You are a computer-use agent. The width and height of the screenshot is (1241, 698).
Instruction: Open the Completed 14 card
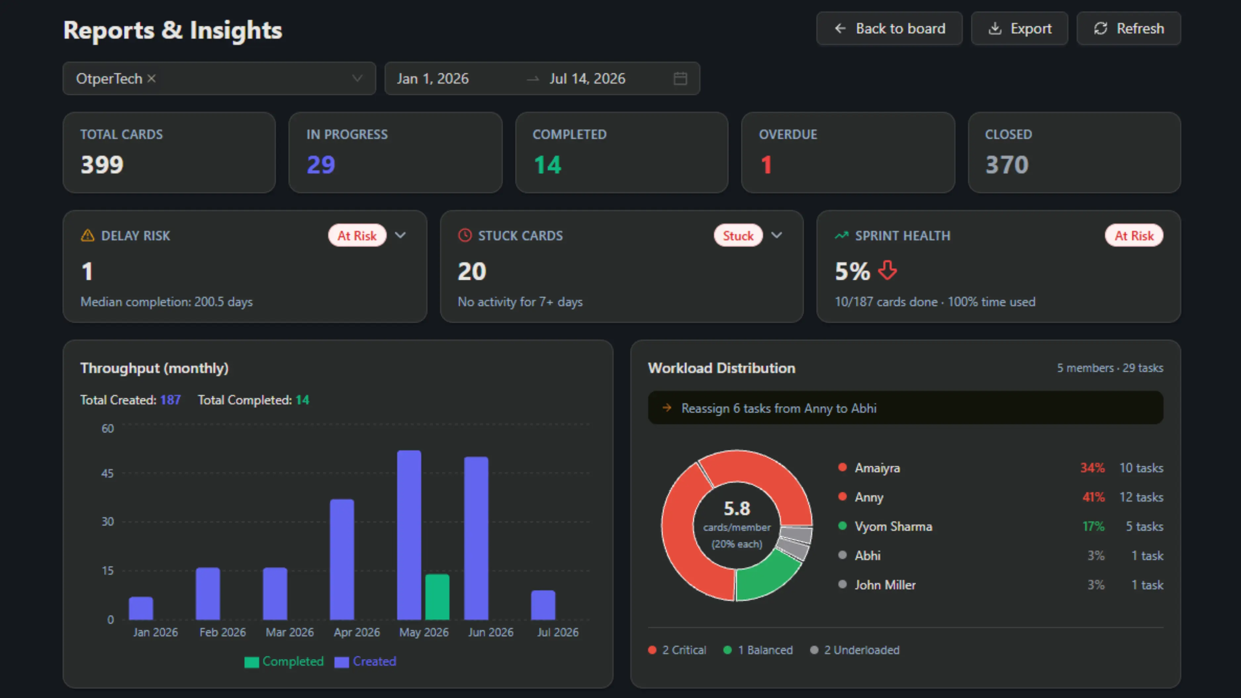(621, 153)
